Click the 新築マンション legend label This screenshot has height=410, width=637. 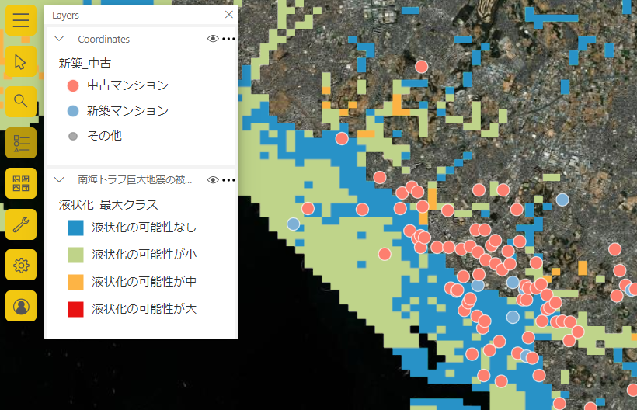127,111
